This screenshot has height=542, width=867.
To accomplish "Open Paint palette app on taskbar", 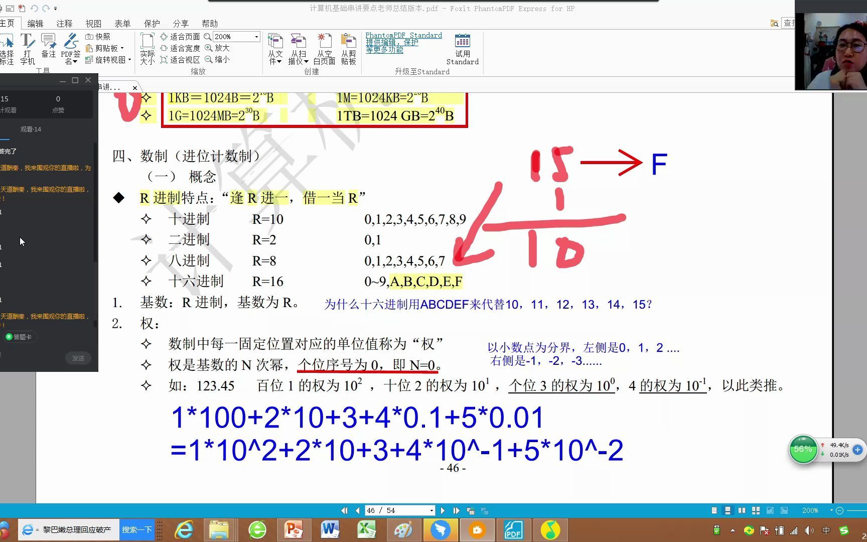I will (403, 530).
